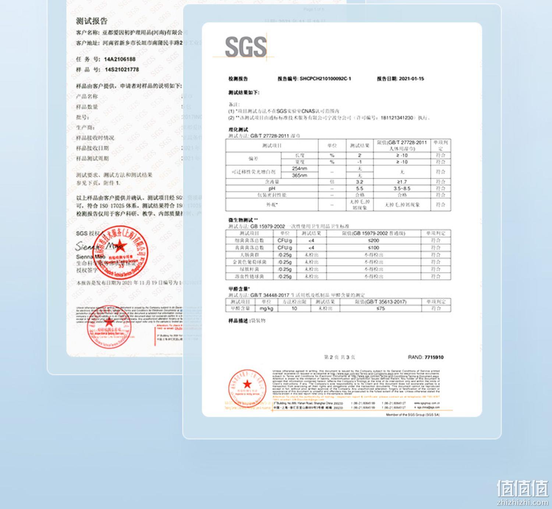Image resolution: width=552 pixels, height=509 pixels.
Task: Click the 方法检出限 value 10 cell
Action: coord(294,309)
